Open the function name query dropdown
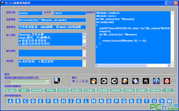 tap(48, 81)
